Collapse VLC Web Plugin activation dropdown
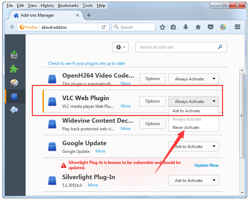The width and height of the screenshot is (250, 201). point(194,101)
